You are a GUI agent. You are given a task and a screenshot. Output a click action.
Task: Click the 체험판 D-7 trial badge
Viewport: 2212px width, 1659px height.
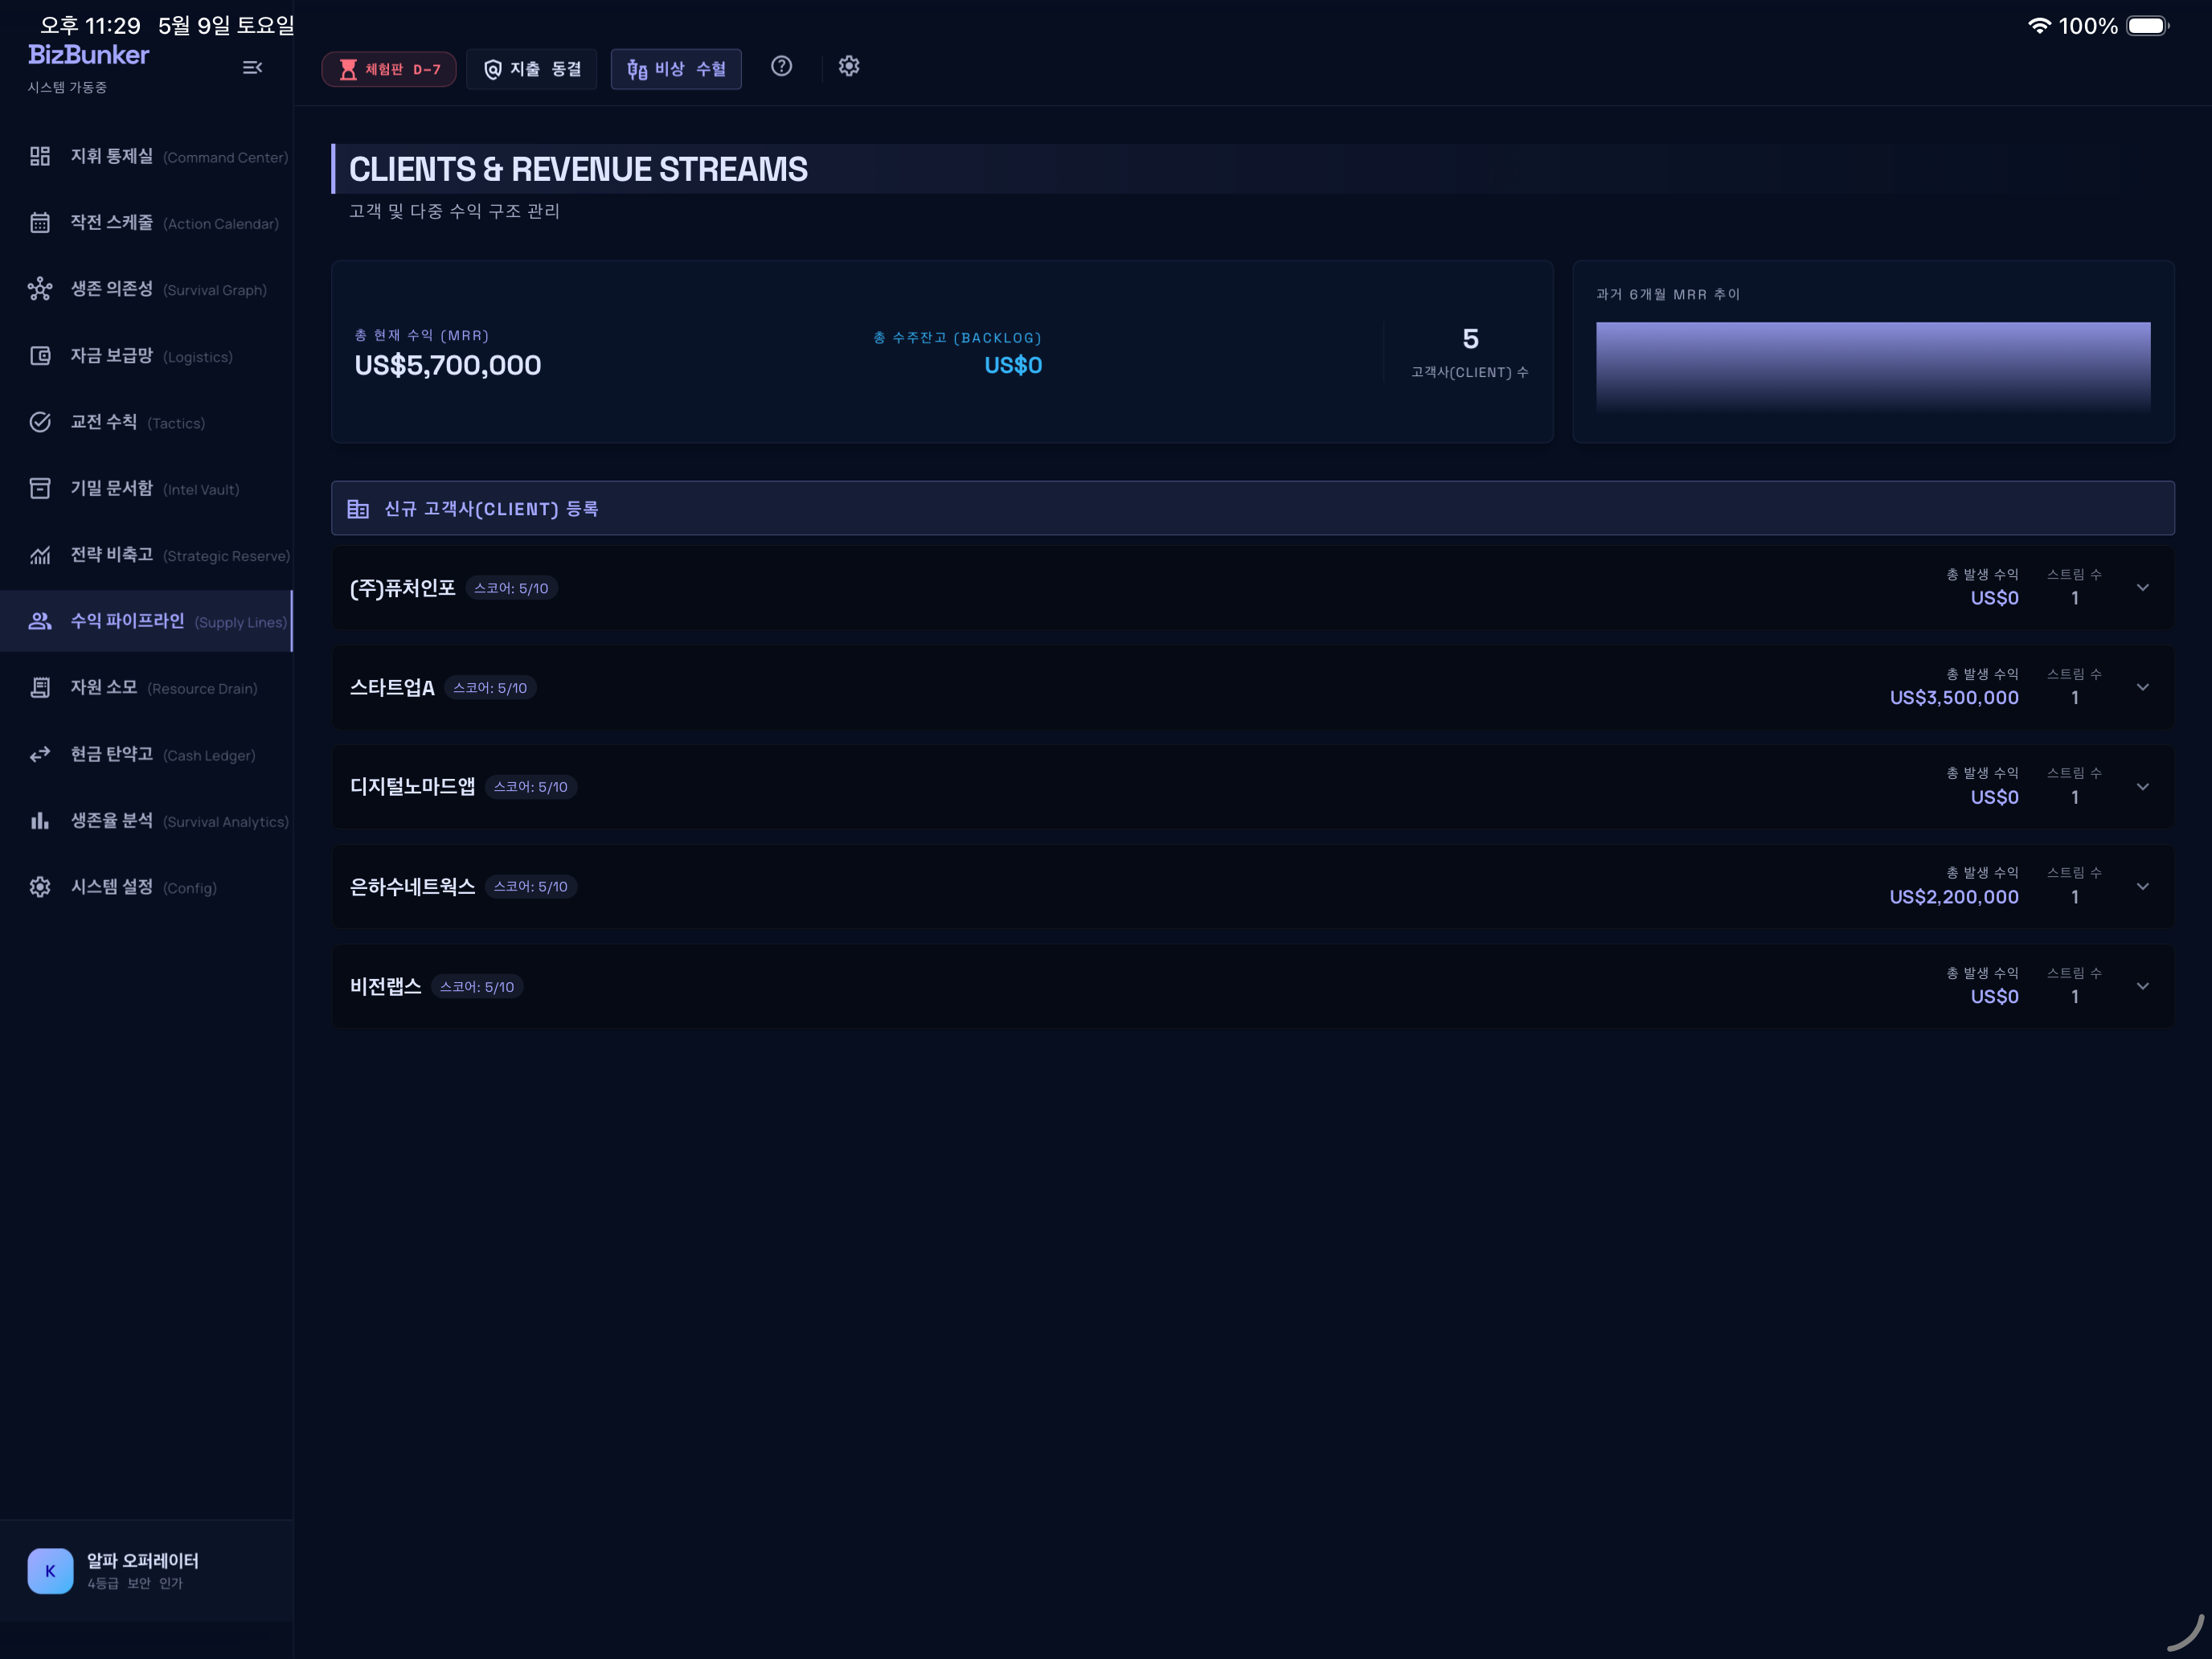389,69
